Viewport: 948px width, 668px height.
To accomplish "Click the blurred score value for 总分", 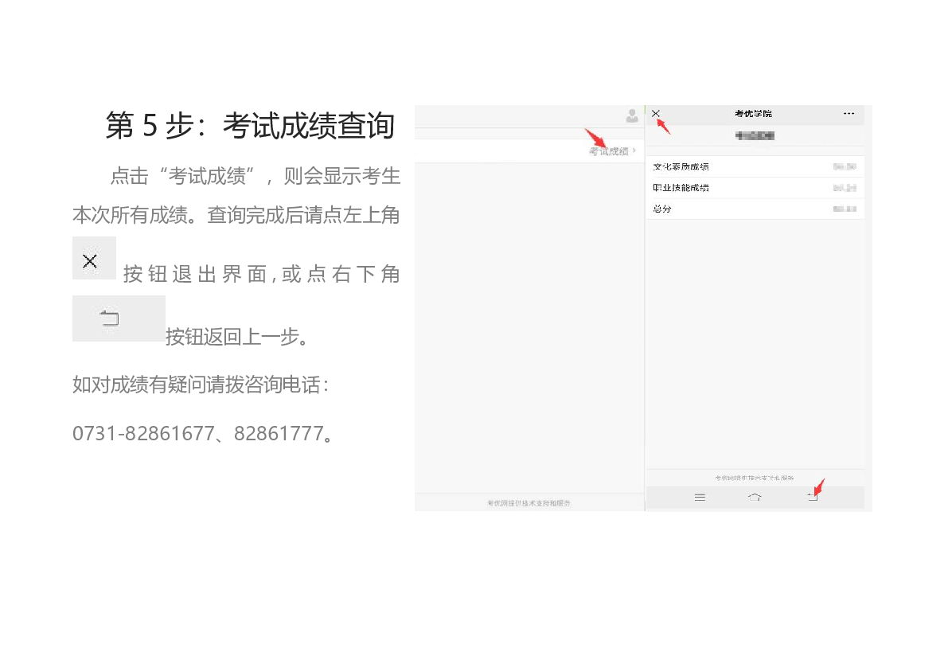I will pyautogui.click(x=845, y=209).
